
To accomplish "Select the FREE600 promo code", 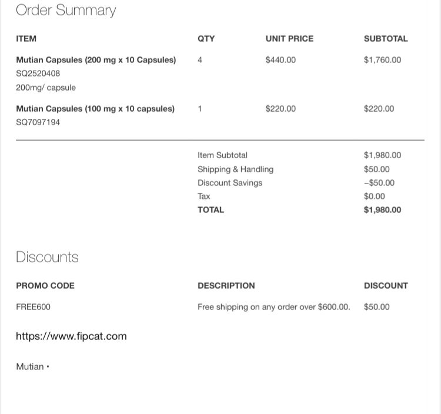I will click(x=33, y=307).
